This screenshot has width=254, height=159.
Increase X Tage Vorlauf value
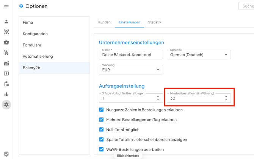click(x=158, y=96)
